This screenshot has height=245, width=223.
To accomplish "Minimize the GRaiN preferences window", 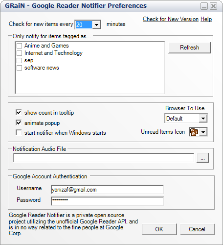I will pyautogui.click(x=204, y=6).
